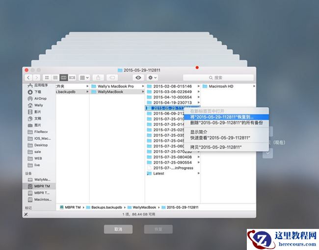
Task: Click the Quick Look eye button
Action: pyautogui.click(x=138, y=77)
